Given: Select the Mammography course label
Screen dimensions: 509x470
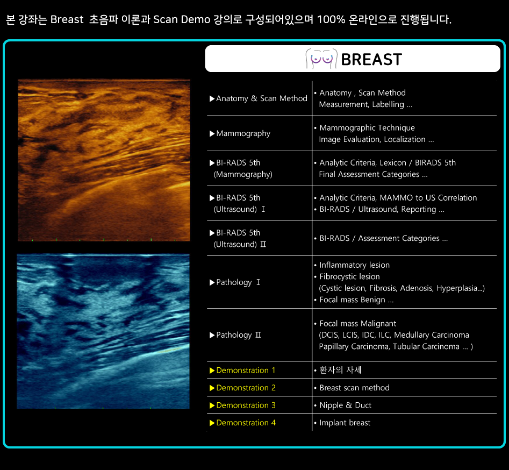Looking at the screenshot, I should coord(243,134).
